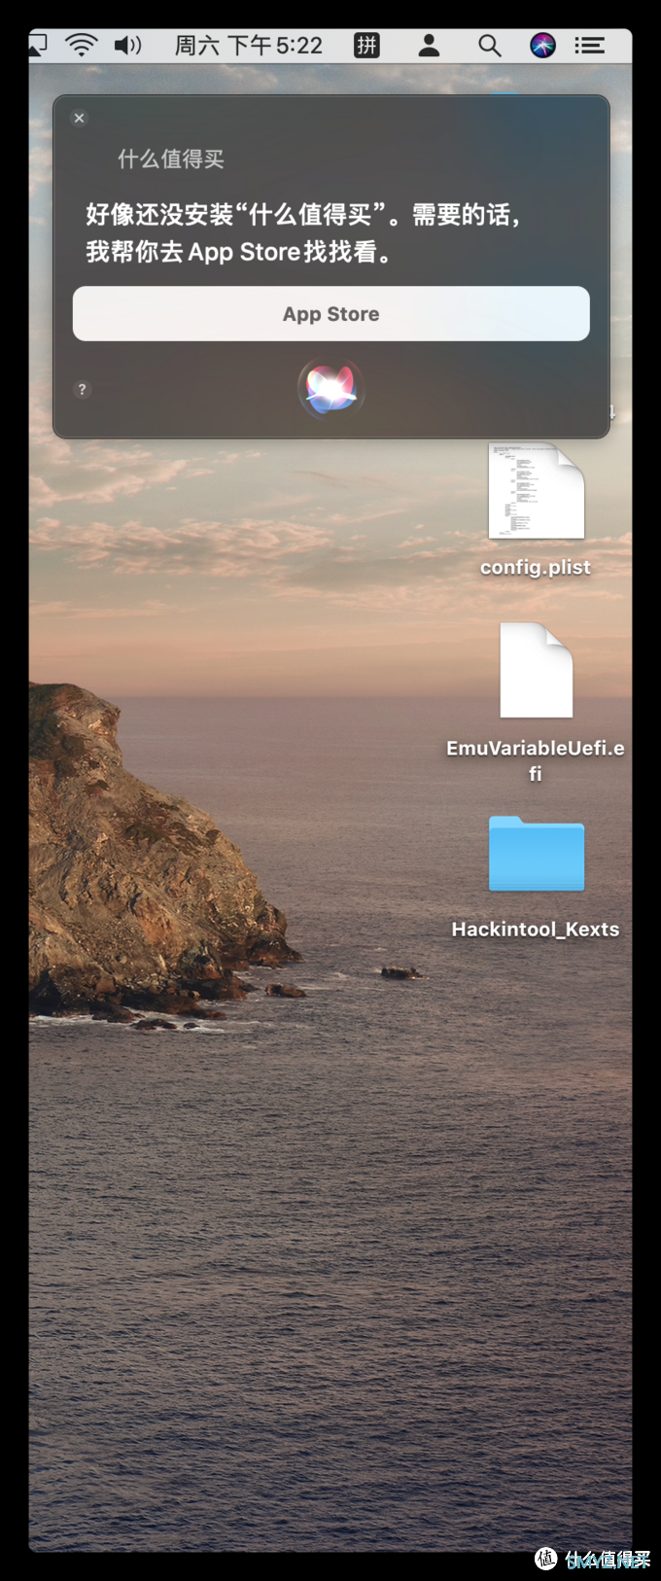
Task: Click the volume speaker icon
Action: pyautogui.click(x=127, y=45)
